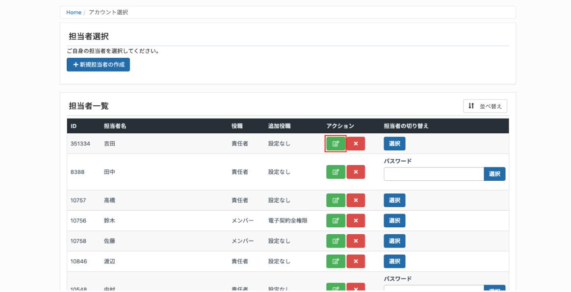571x292 pixels.
Task: Go to Home breadcrumb link
Action: 74,12
